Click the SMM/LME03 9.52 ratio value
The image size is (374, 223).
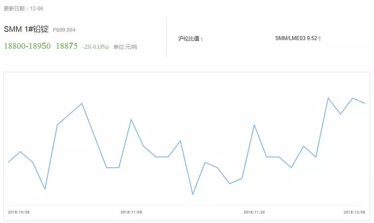pyautogui.click(x=296, y=38)
